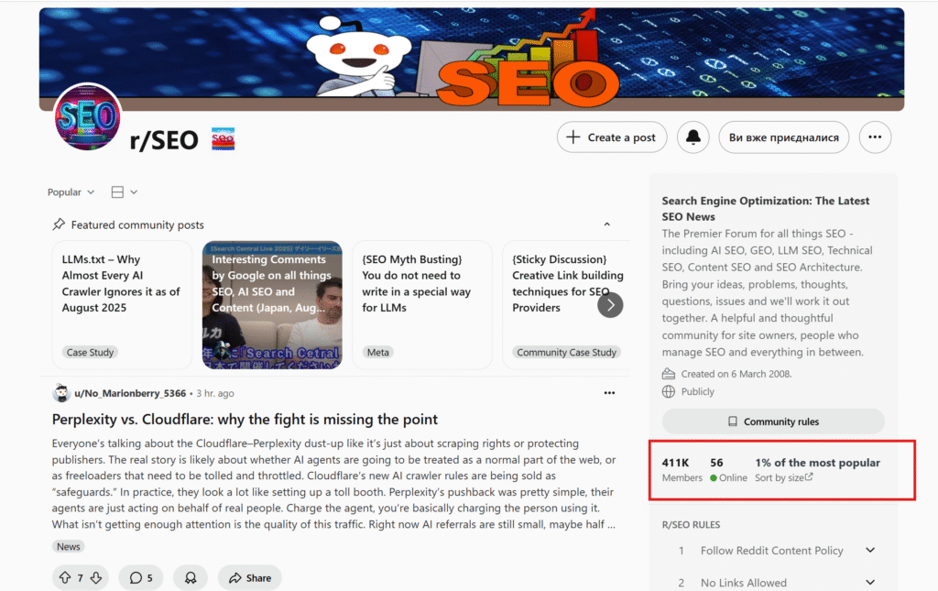Upvote the Perplexity vs. Cloudflare post
This screenshot has width=938, height=591.
(x=65, y=578)
